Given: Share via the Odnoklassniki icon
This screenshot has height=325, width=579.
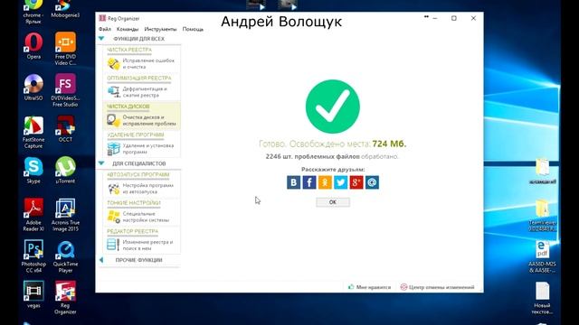Looking at the screenshot, I should 325,182.
